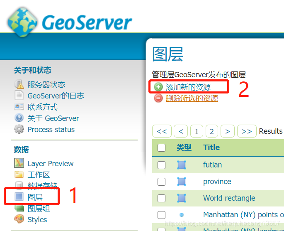This screenshot has width=284, height=231.
Task: Check the futian layer checkbox
Action: (x=161, y=165)
